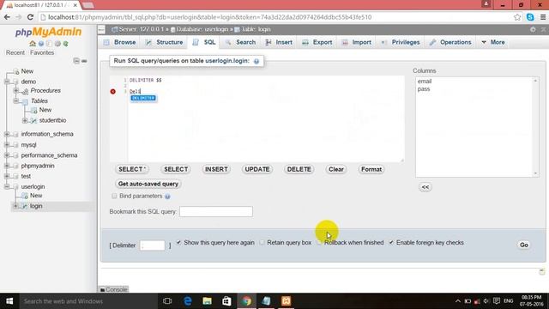
Task: Click the INSERT query button
Action: [x=216, y=169]
